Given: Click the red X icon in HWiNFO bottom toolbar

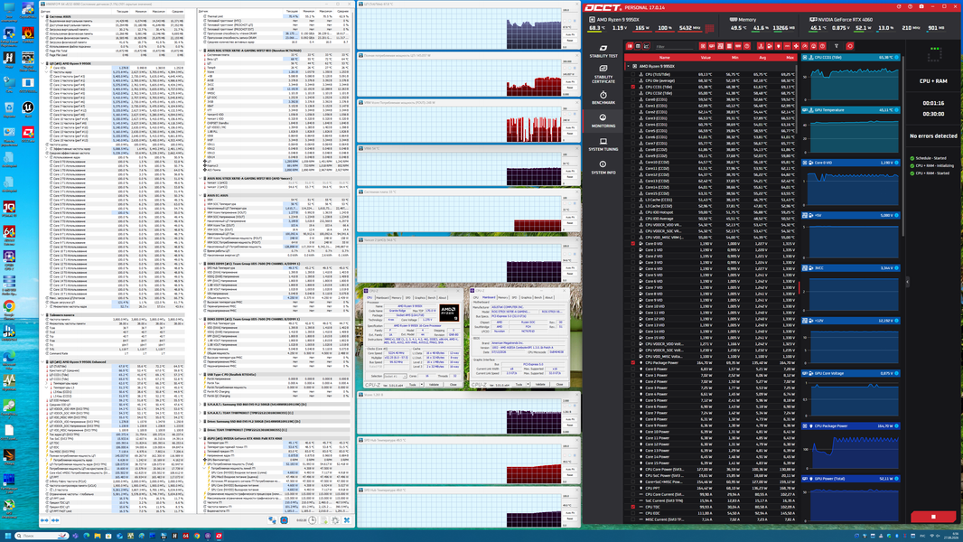Looking at the screenshot, I should click(x=346, y=520).
